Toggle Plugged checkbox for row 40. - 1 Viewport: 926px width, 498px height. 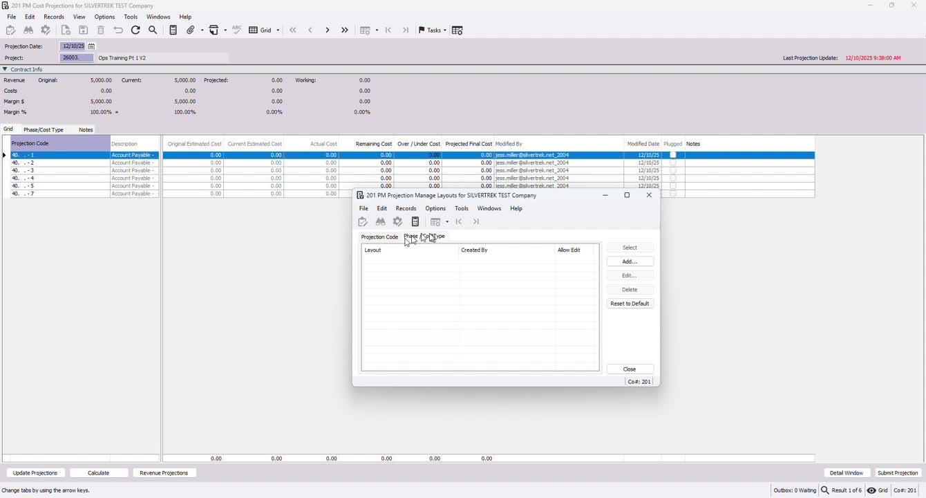pos(673,155)
